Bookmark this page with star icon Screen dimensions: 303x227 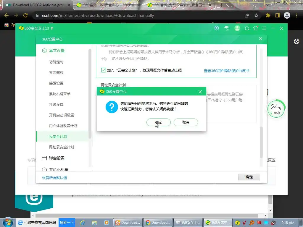click(256, 15)
